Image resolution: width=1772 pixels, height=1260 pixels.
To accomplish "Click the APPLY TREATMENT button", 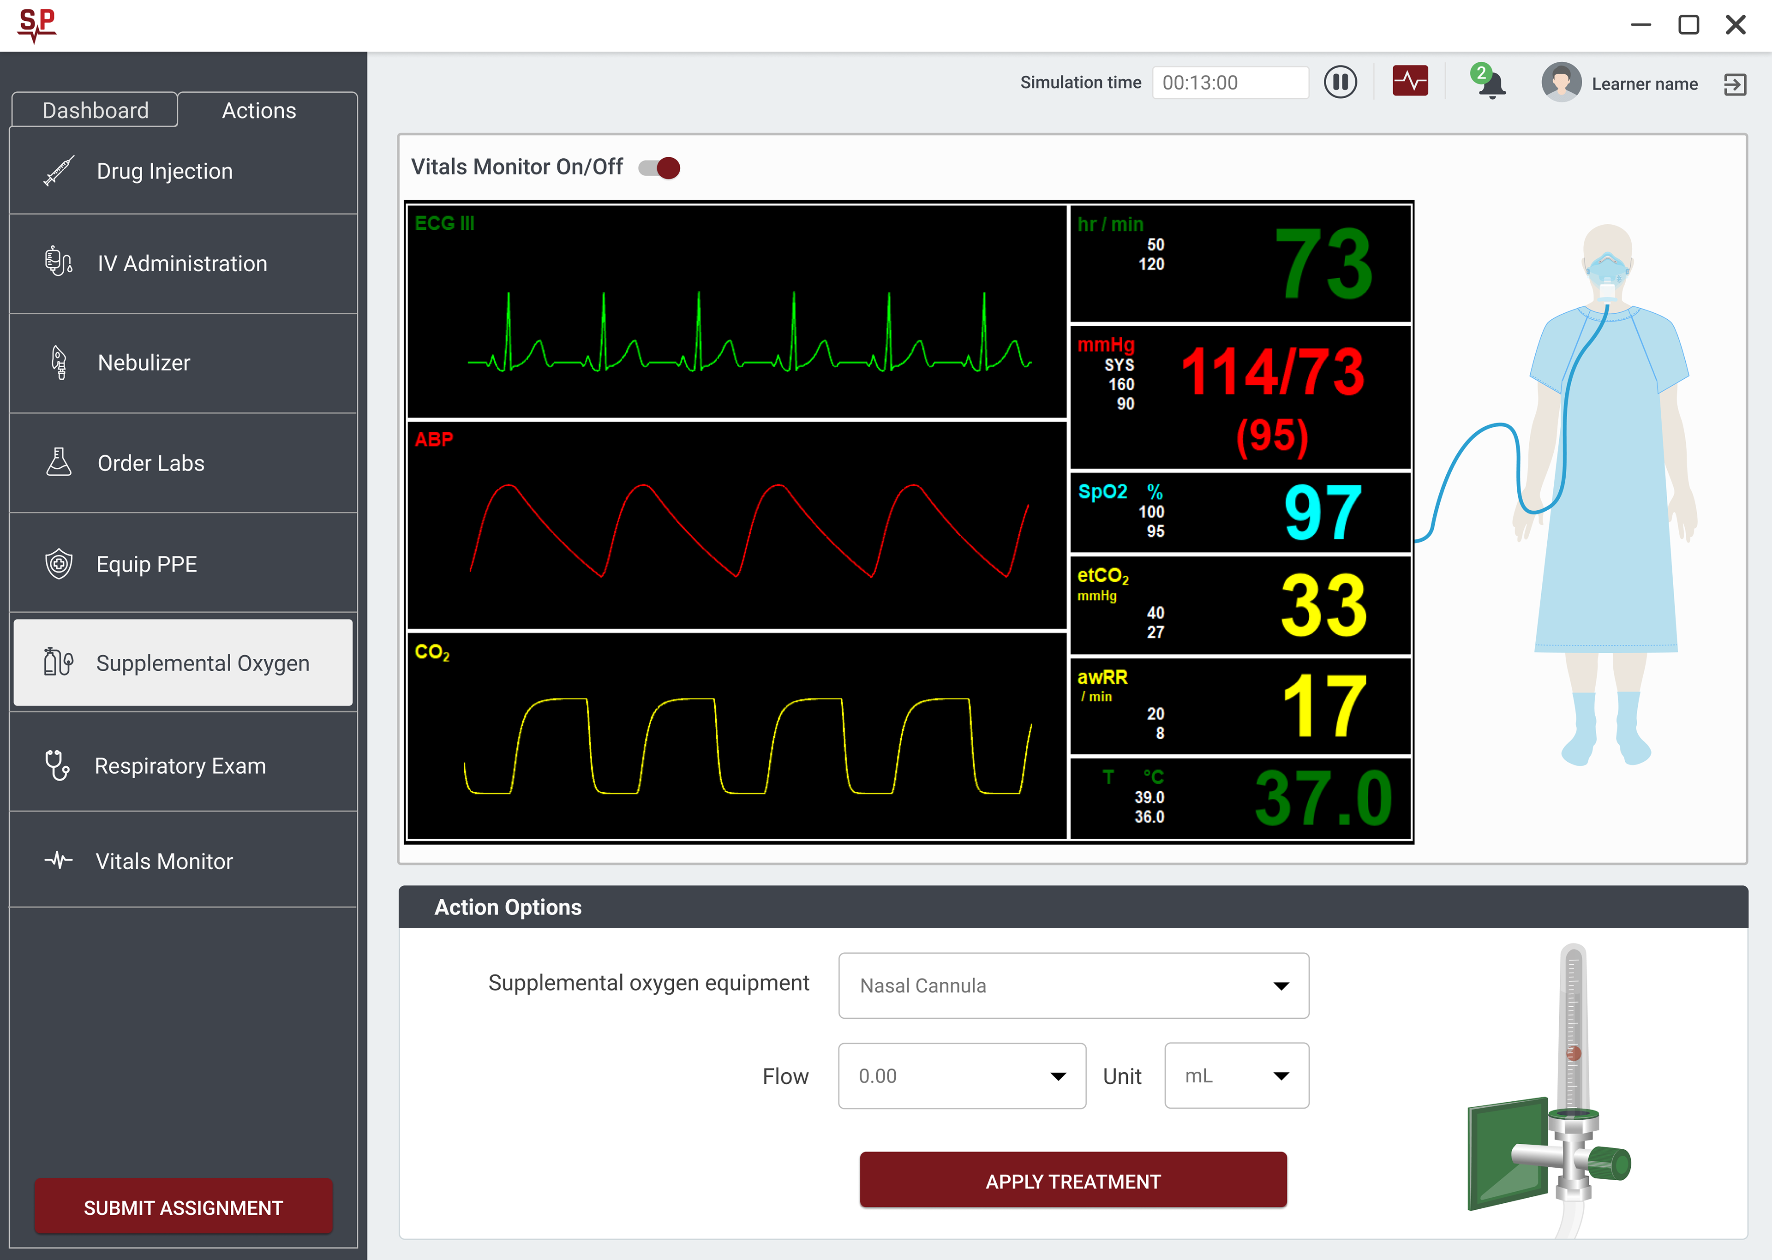I will (x=1073, y=1180).
